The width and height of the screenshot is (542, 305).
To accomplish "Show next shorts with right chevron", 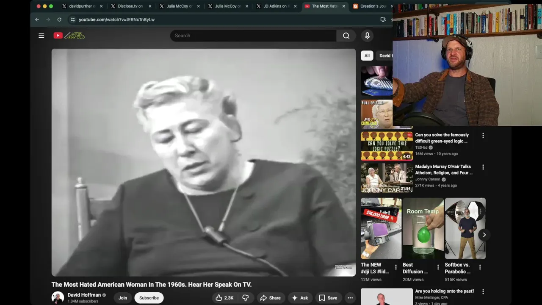I will pos(484,235).
